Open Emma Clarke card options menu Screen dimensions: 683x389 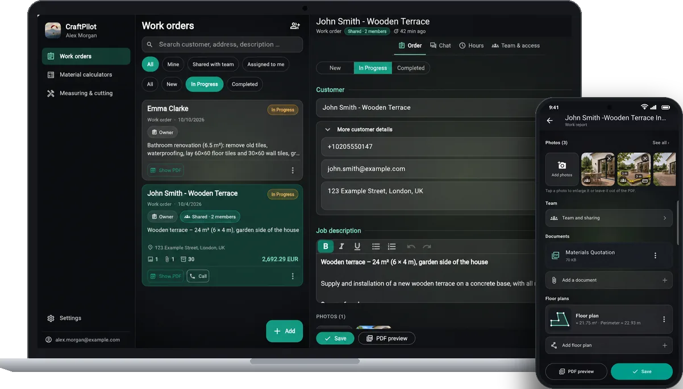293,170
